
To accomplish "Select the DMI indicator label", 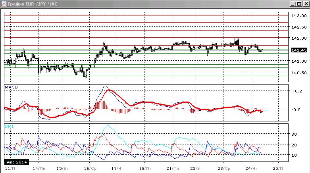I will pos(9,126).
